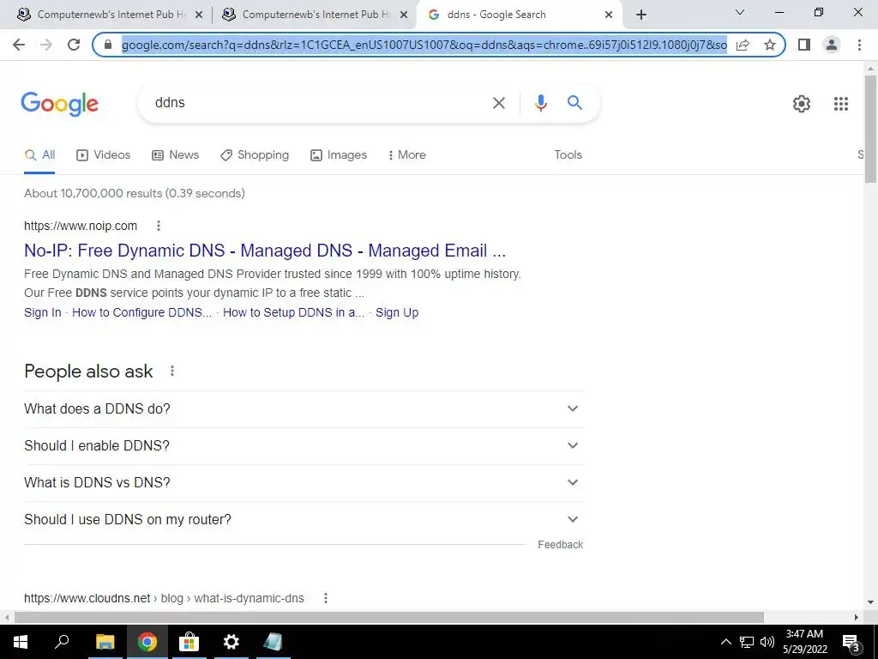Click the vertical scrollbar thumb
This screenshot has width=878, height=659.
point(871,129)
